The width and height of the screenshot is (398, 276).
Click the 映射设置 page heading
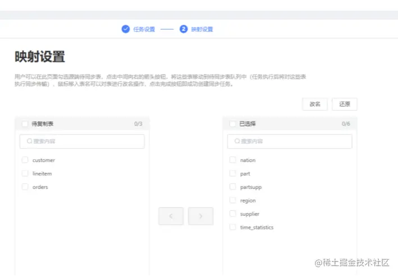pyautogui.click(x=40, y=57)
